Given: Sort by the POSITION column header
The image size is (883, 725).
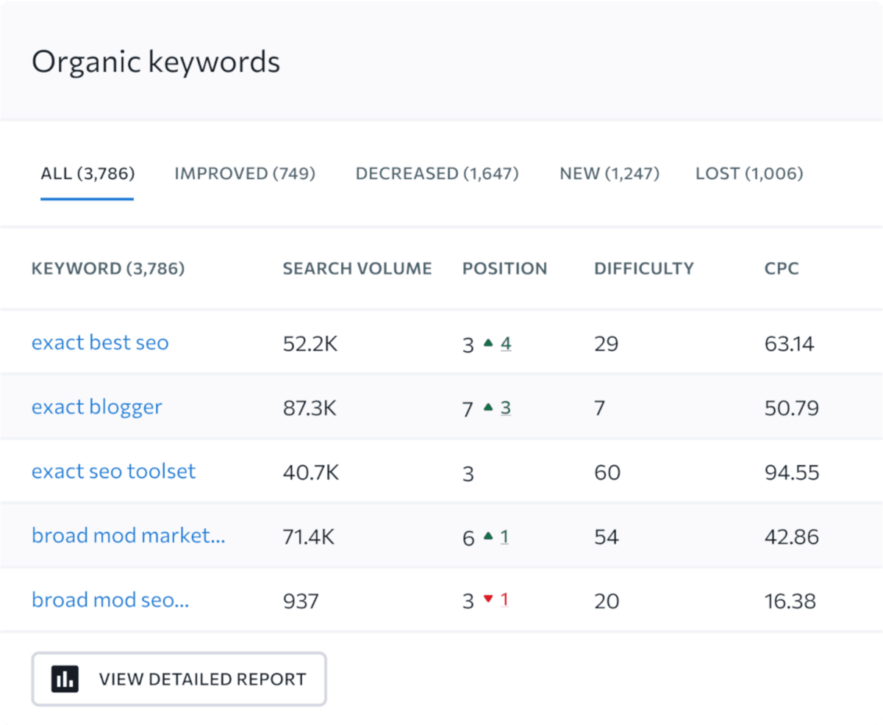Looking at the screenshot, I should [x=505, y=269].
